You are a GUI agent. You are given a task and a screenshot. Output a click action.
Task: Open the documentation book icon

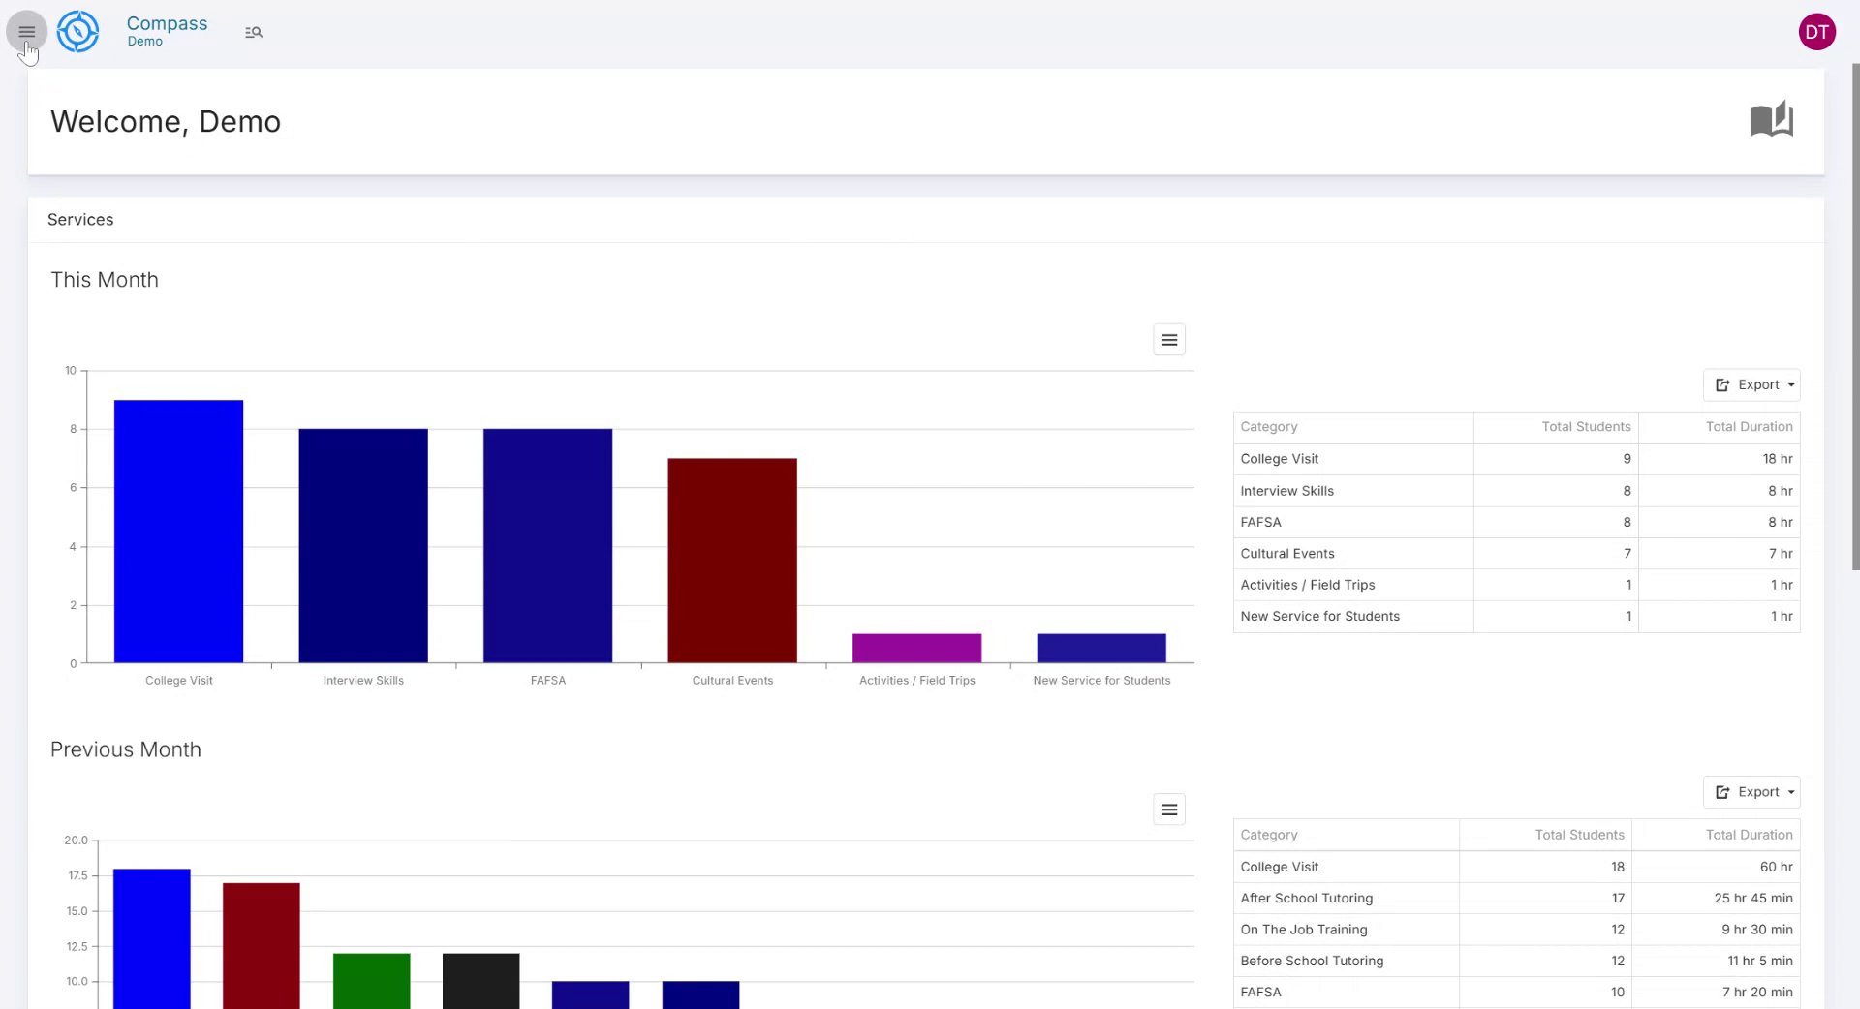coord(1772,119)
